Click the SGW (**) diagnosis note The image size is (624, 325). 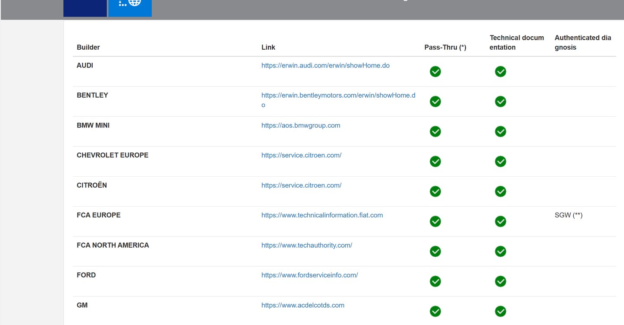(x=569, y=215)
